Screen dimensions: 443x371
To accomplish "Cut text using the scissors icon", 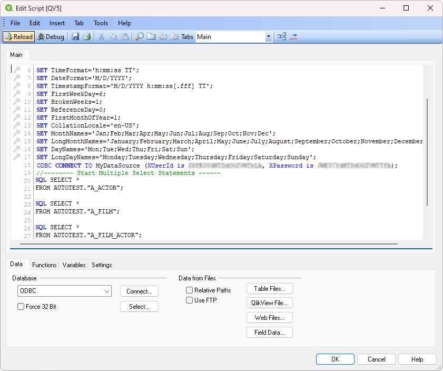I will pos(101,36).
